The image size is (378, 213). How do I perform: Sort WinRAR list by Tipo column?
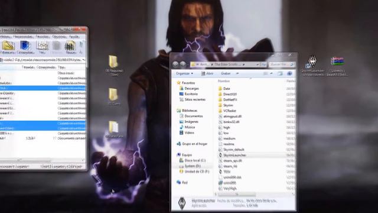click(61, 67)
